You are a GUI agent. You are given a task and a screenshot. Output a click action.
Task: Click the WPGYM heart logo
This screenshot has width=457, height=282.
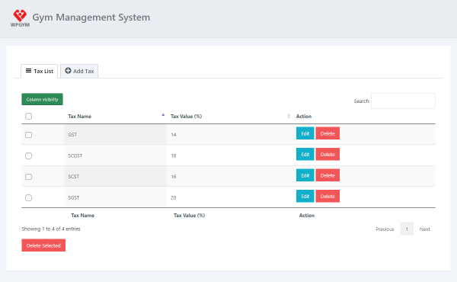[20, 18]
